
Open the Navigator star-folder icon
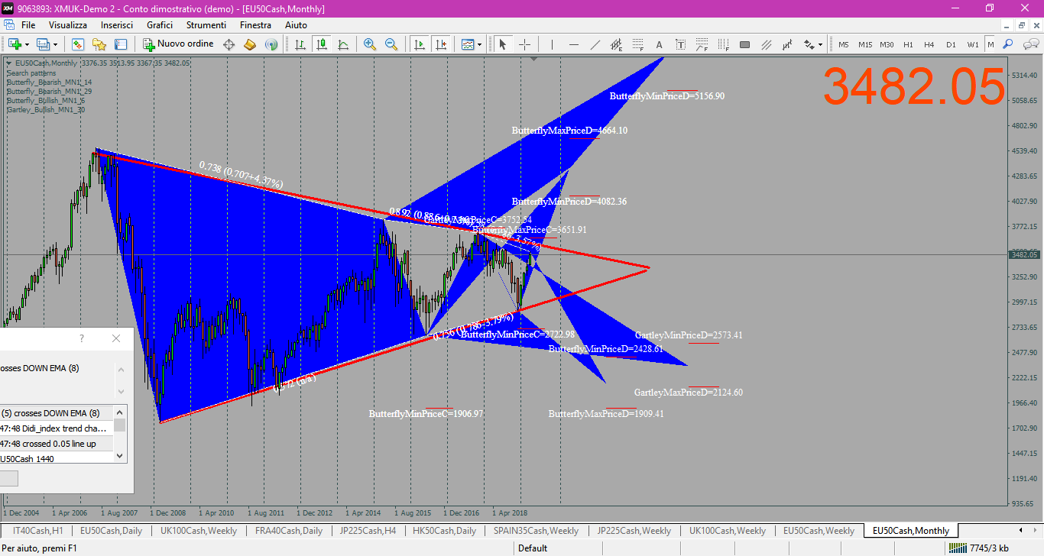pyautogui.click(x=99, y=44)
